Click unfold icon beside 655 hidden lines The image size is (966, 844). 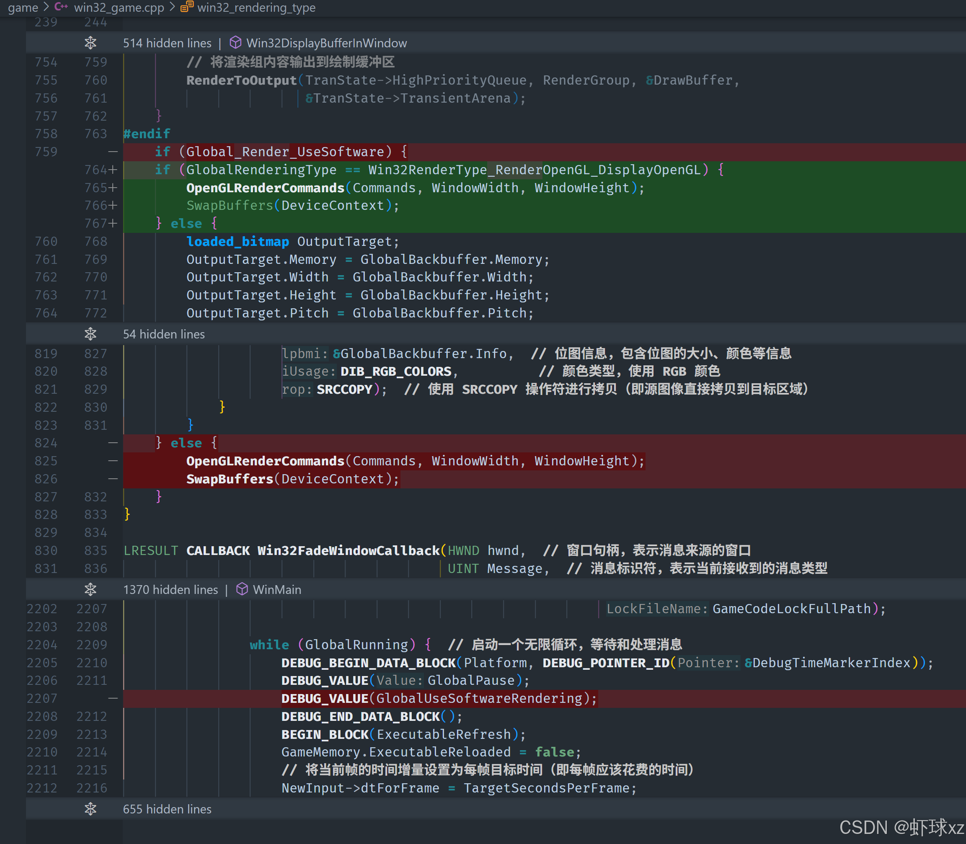pos(90,809)
